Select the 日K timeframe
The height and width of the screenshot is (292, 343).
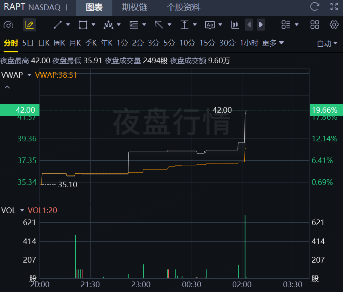pos(44,43)
